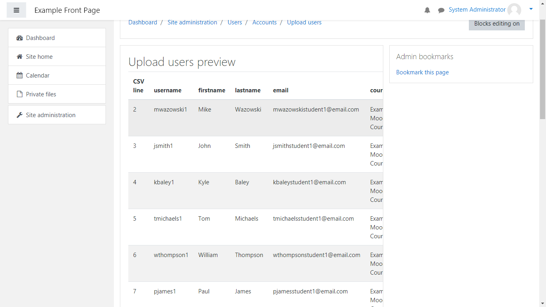This screenshot has height=307, width=546.
Task: Select Private files in the navigation drawer
Action: [41, 94]
